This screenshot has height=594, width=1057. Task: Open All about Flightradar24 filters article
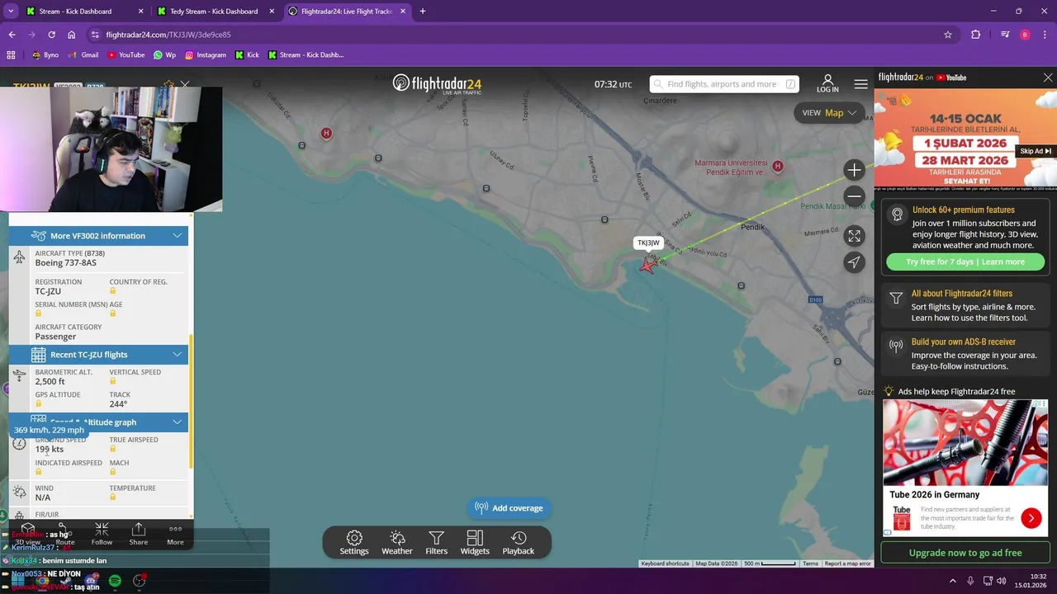966,306
